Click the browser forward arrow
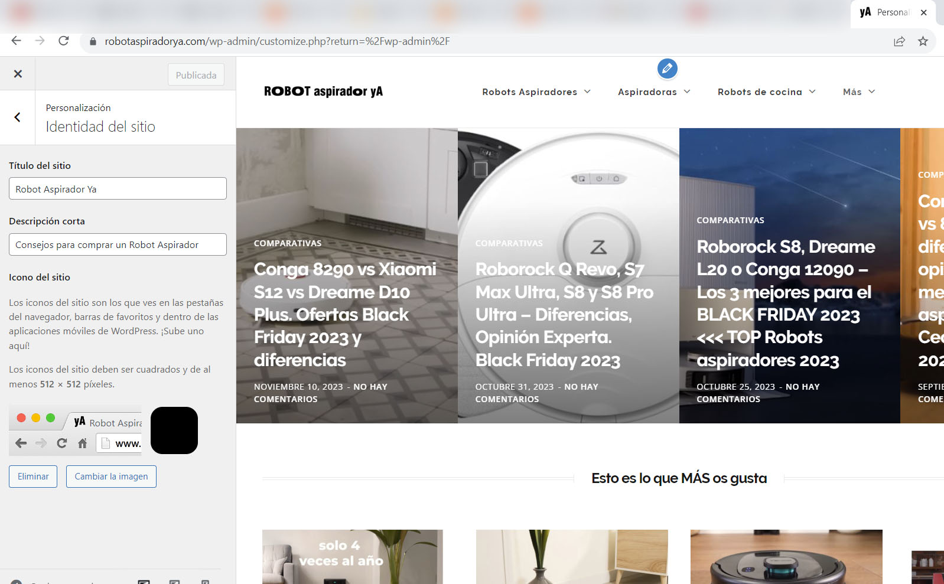 [x=40, y=41]
